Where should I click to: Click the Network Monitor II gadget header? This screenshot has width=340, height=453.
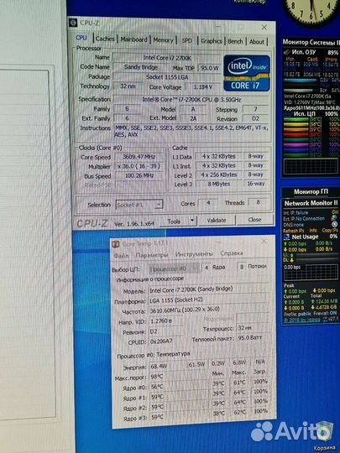pos(311,203)
